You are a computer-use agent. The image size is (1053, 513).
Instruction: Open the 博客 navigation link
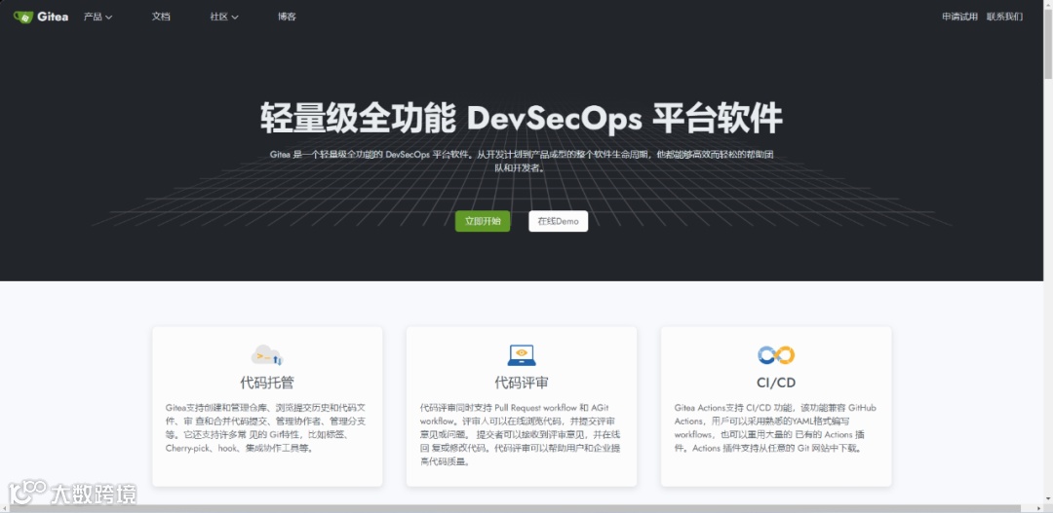287,17
